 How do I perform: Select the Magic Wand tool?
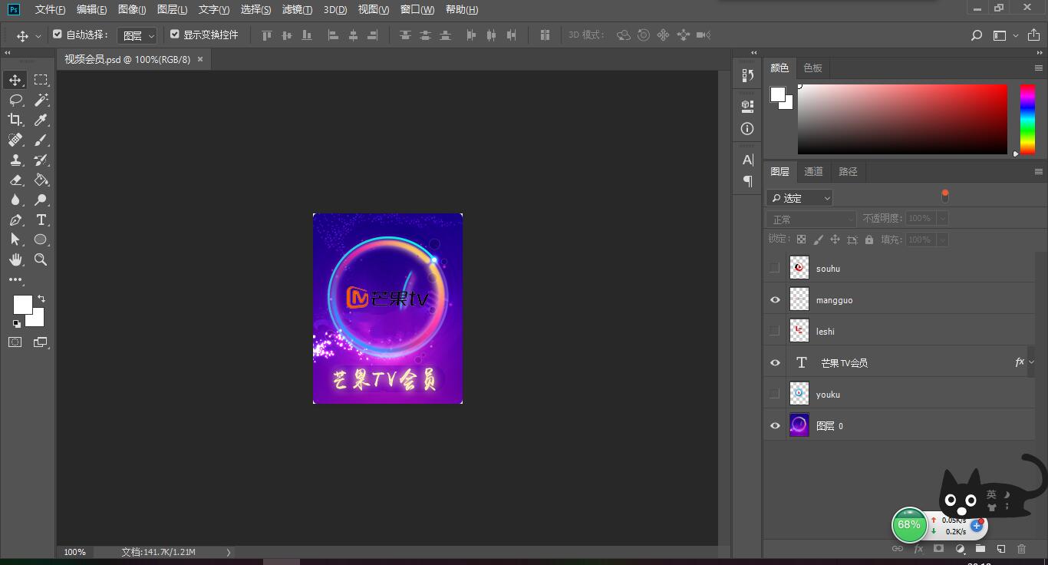click(41, 100)
